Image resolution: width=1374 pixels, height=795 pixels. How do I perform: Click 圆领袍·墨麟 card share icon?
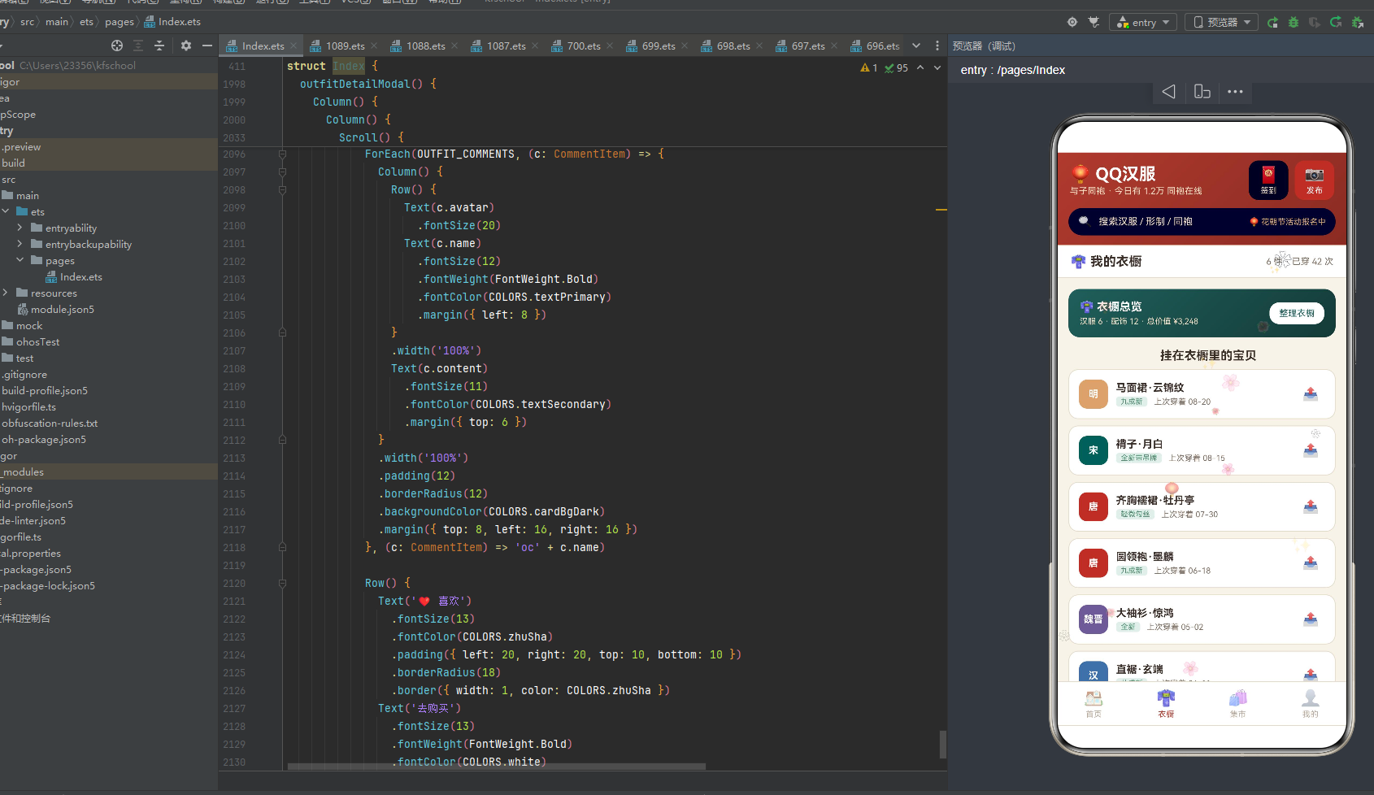[1311, 563]
